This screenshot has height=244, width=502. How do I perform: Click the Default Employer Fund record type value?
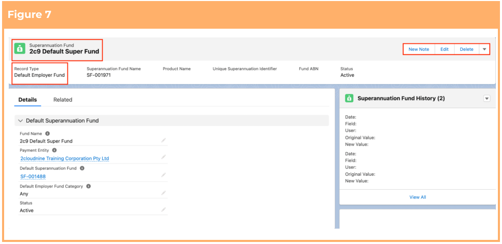coord(40,75)
